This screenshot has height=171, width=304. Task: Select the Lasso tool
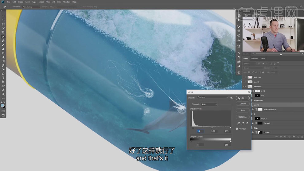coord(3,24)
